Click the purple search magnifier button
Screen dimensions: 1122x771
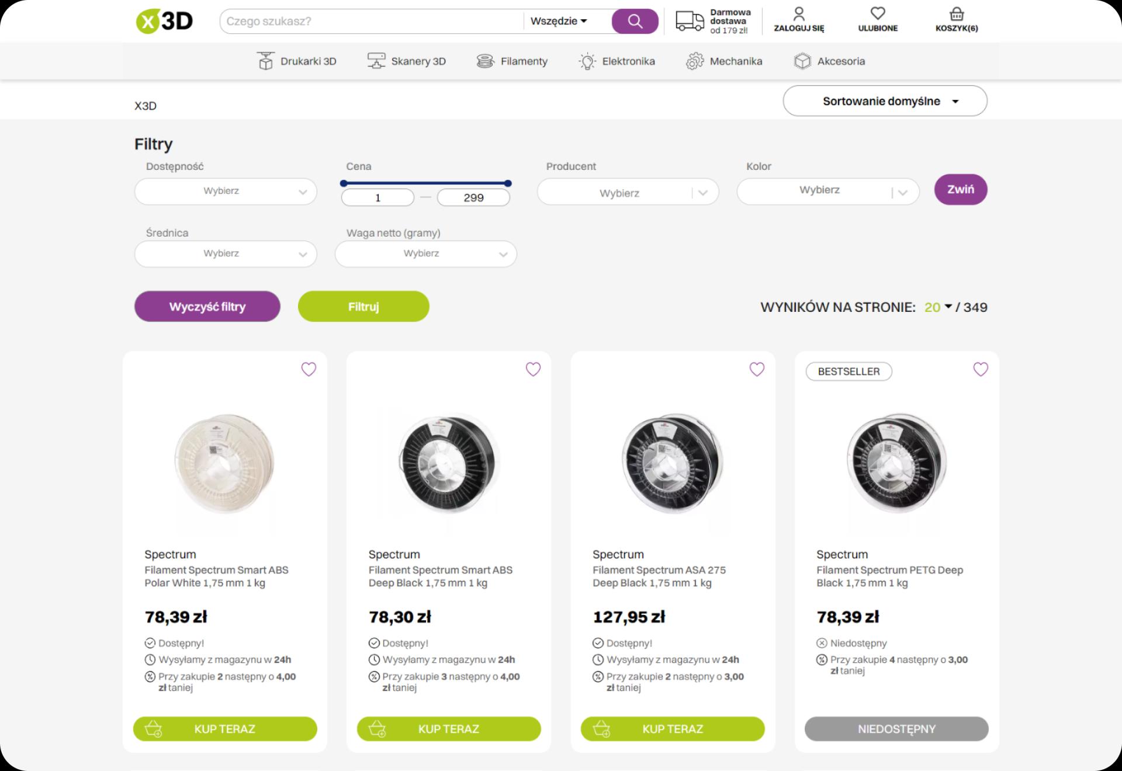point(635,22)
